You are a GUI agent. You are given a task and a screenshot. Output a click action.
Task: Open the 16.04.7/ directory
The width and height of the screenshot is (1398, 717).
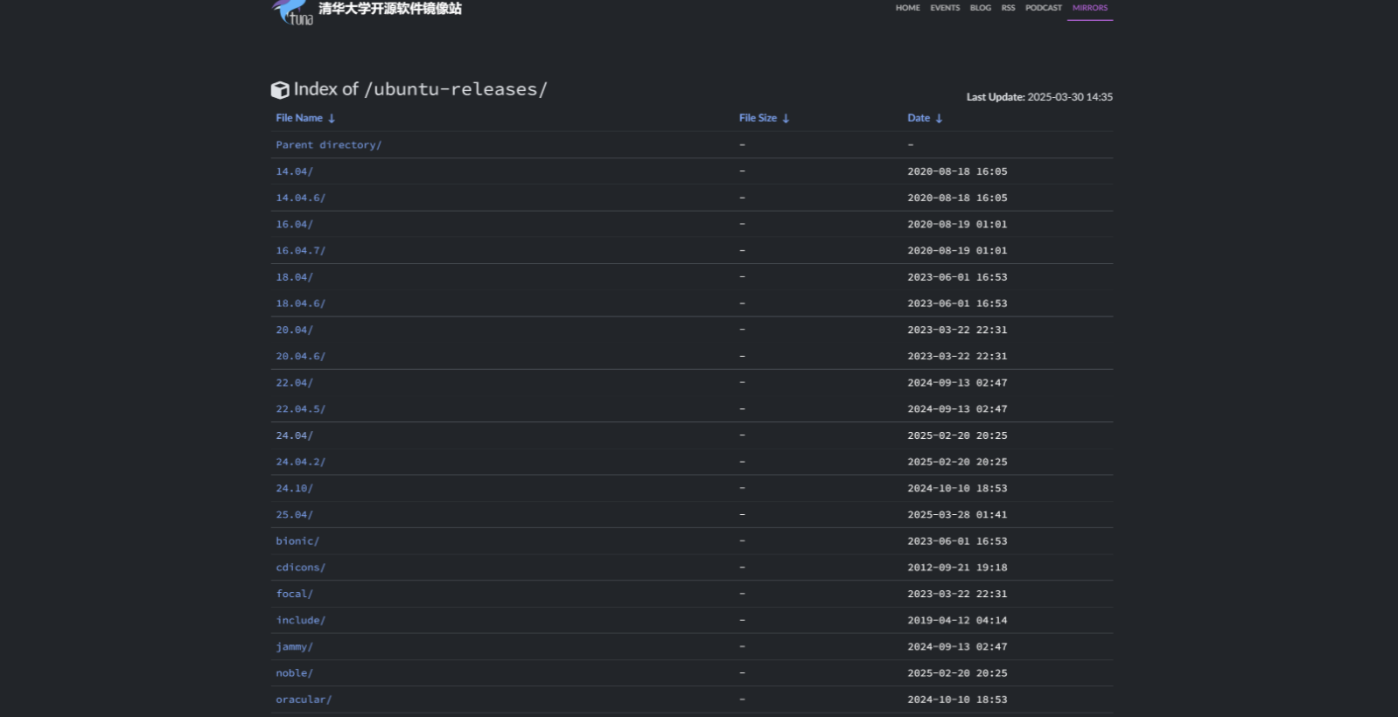pyautogui.click(x=301, y=251)
